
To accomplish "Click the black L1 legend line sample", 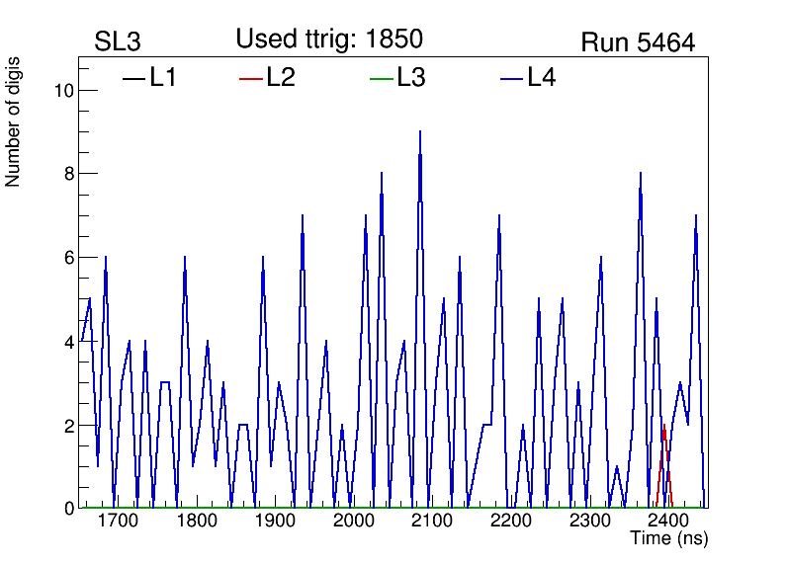I will pos(133,78).
